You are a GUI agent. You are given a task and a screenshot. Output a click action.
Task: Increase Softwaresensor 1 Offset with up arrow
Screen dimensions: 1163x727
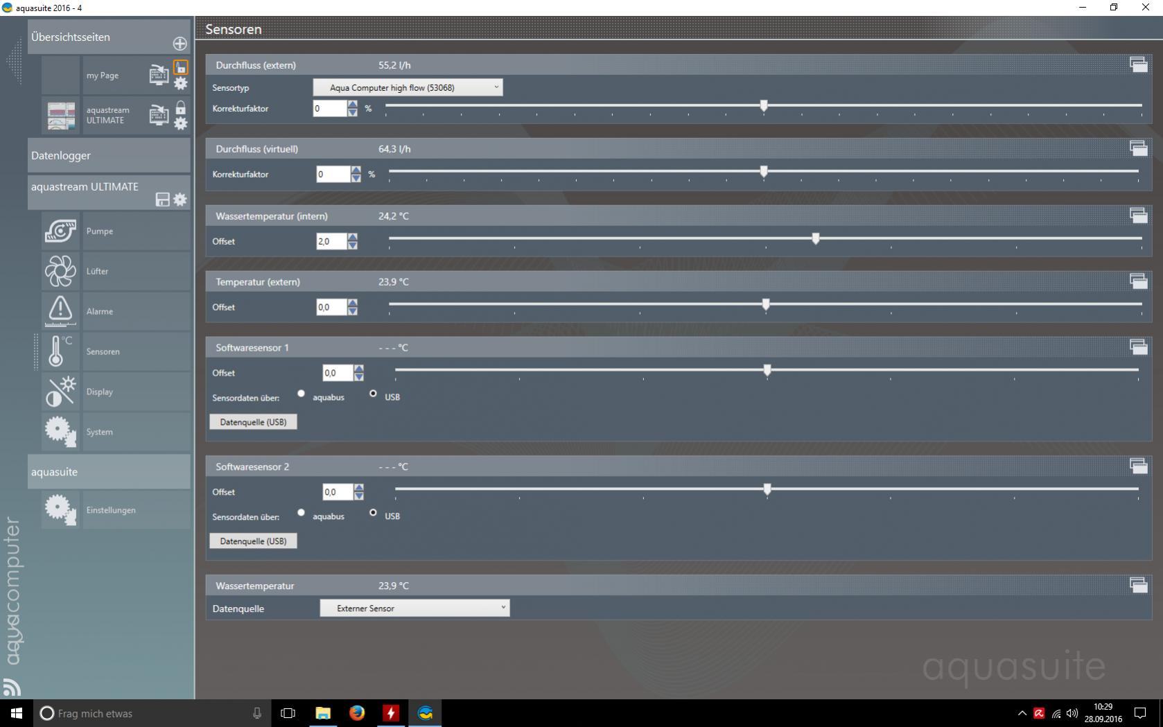(x=359, y=369)
